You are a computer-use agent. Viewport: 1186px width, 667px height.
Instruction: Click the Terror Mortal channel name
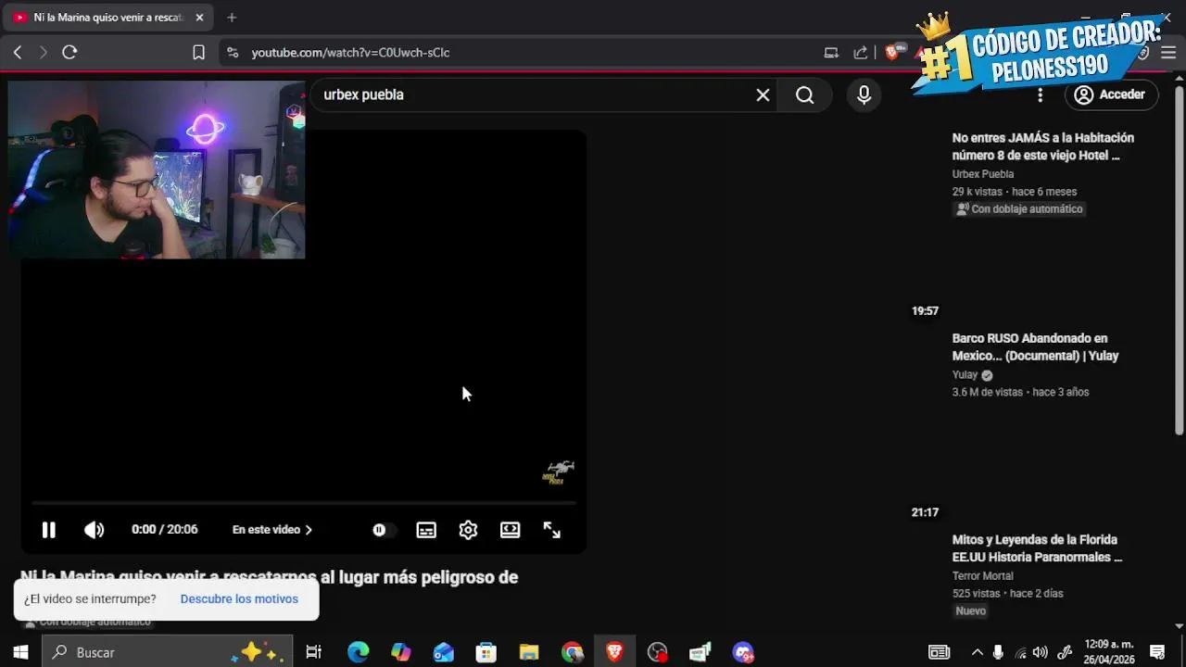[982, 576]
